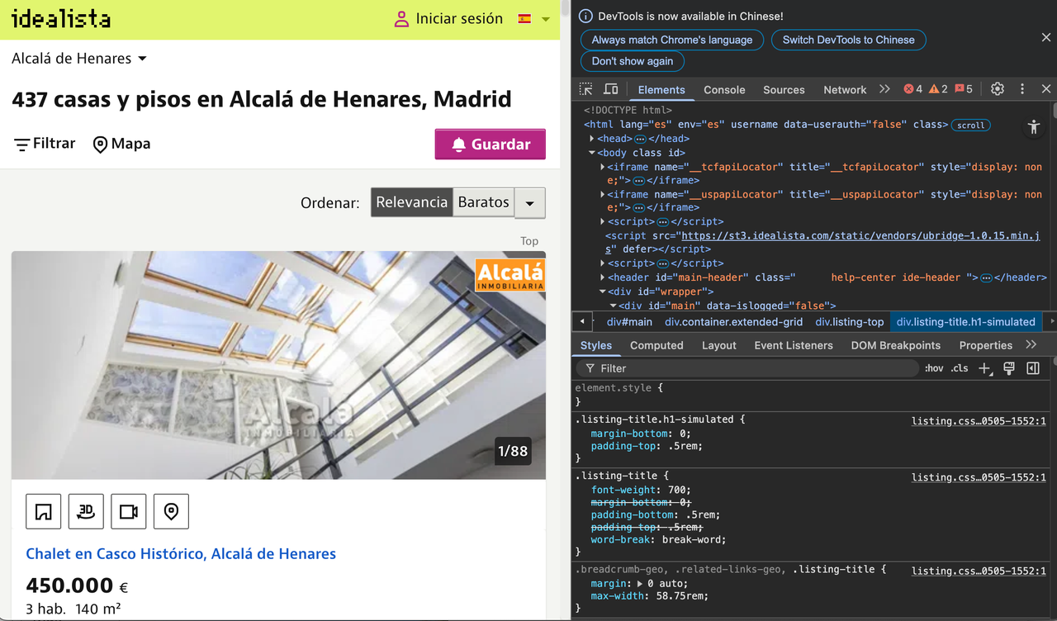Open the Chalet en Casco Histórico listing link
The width and height of the screenshot is (1057, 621).
(181, 553)
